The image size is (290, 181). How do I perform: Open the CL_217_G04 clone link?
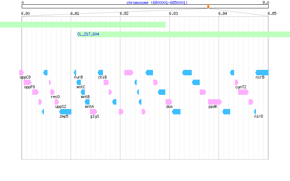click(88, 34)
